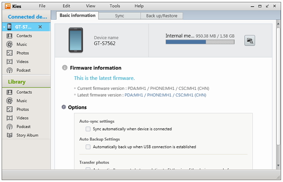283x182 pixels.
Task: Switch to the Sync tab
Action: pos(119,16)
